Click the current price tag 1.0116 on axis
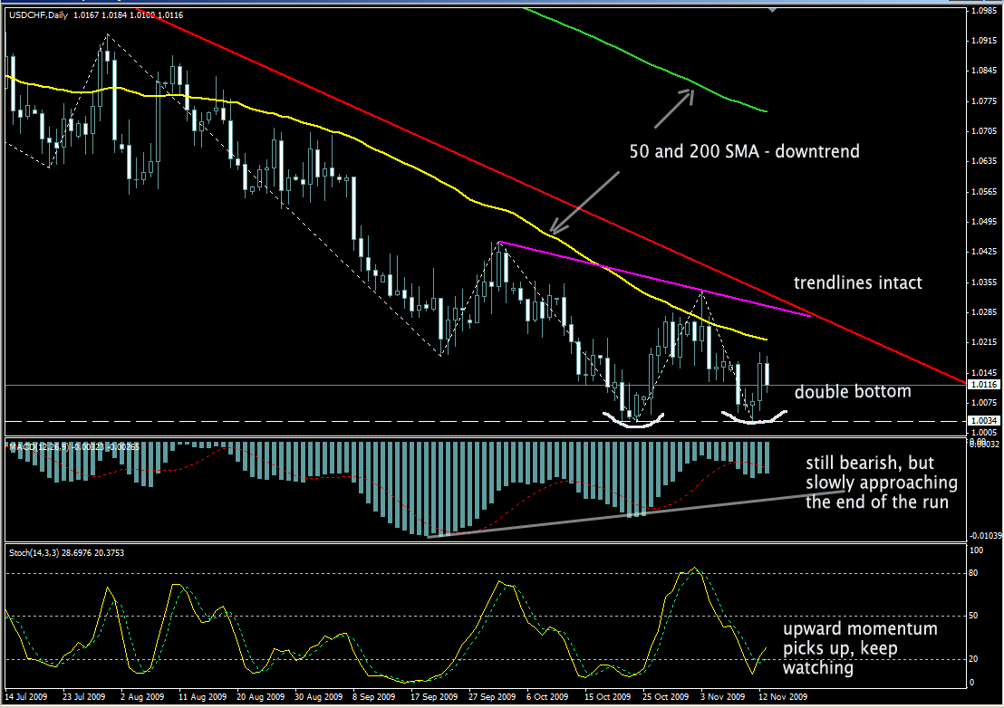The height and width of the screenshot is (708, 1004). (x=983, y=385)
